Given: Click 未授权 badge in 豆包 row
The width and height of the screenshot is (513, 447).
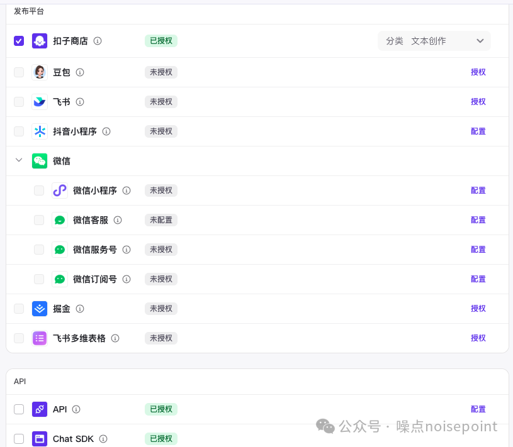Looking at the screenshot, I should point(161,72).
